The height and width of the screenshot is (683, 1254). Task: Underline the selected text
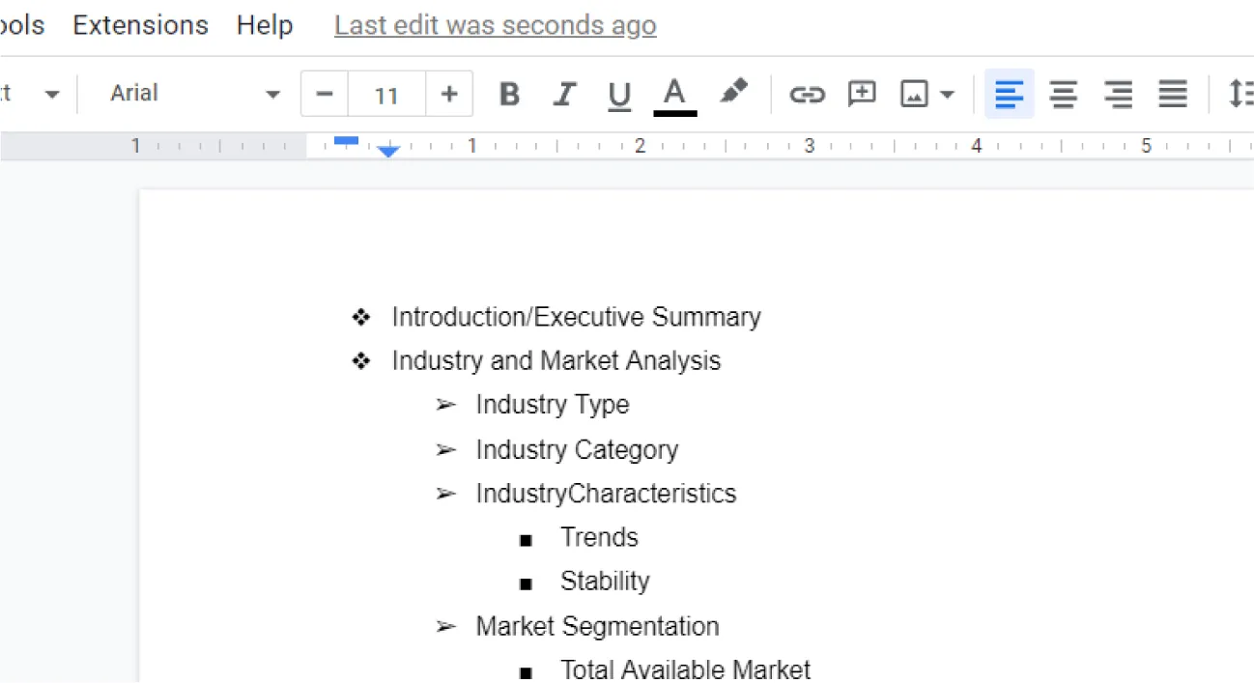(618, 94)
